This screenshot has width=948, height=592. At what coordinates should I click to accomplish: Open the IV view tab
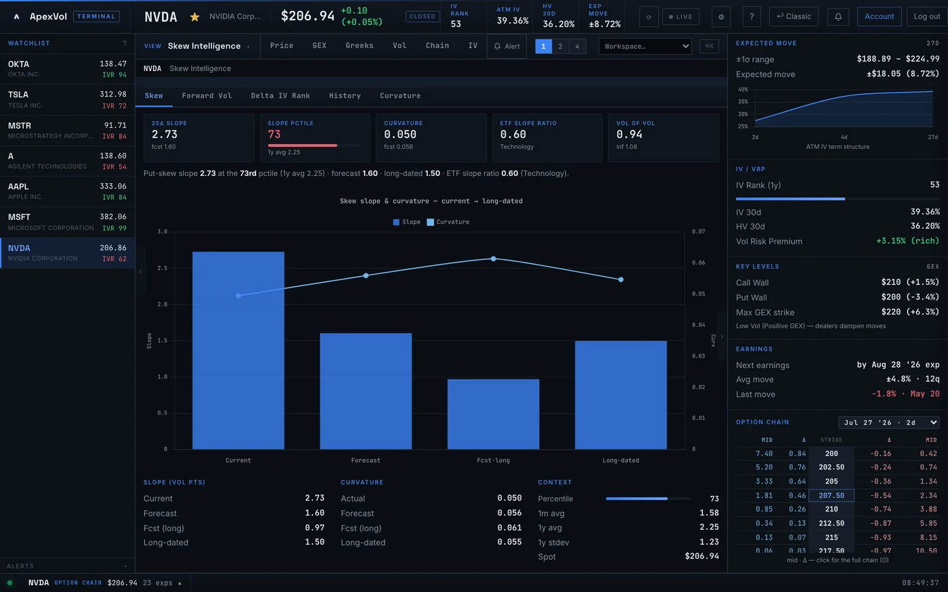click(x=473, y=46)
